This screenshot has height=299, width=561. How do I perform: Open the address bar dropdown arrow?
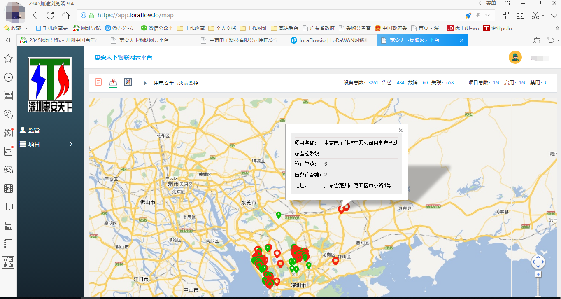pyautogui.click(x=488, y=15)
